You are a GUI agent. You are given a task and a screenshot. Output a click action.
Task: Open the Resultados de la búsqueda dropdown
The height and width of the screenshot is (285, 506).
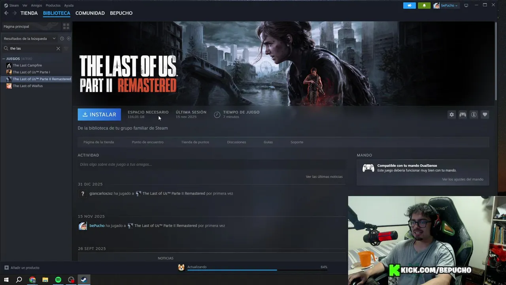30,38
